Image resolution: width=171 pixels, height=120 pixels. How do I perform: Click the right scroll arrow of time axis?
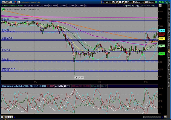(162, 117)
